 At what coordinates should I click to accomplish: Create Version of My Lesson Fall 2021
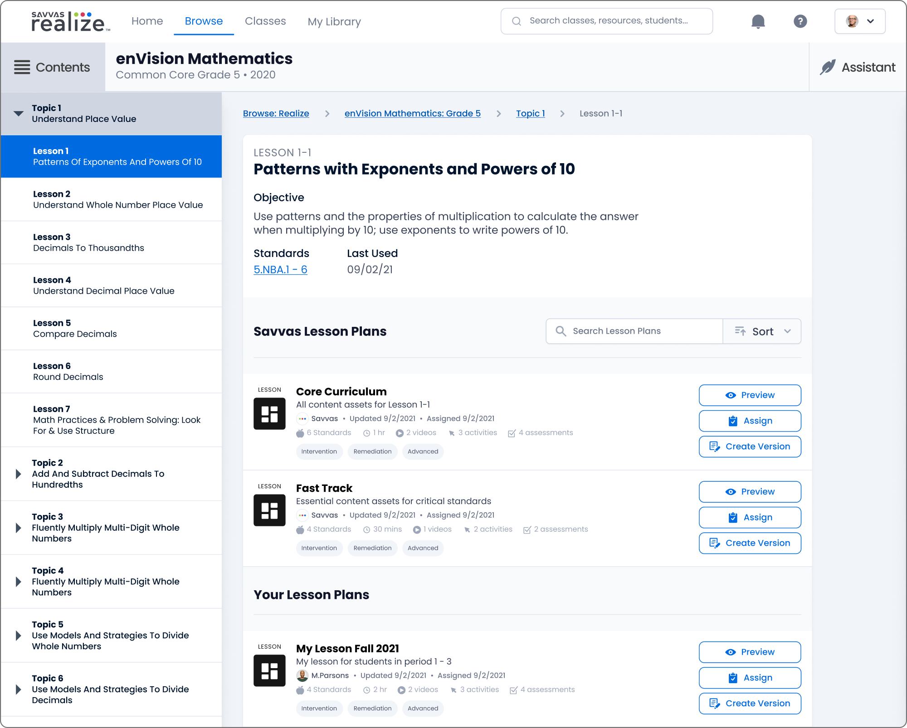[x=750, y=704]
